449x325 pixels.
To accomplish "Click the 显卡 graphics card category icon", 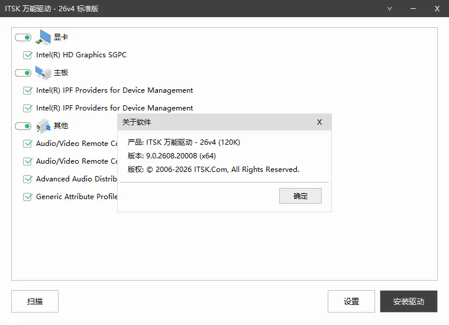I will pyautogui.click(x=43, y=37).
